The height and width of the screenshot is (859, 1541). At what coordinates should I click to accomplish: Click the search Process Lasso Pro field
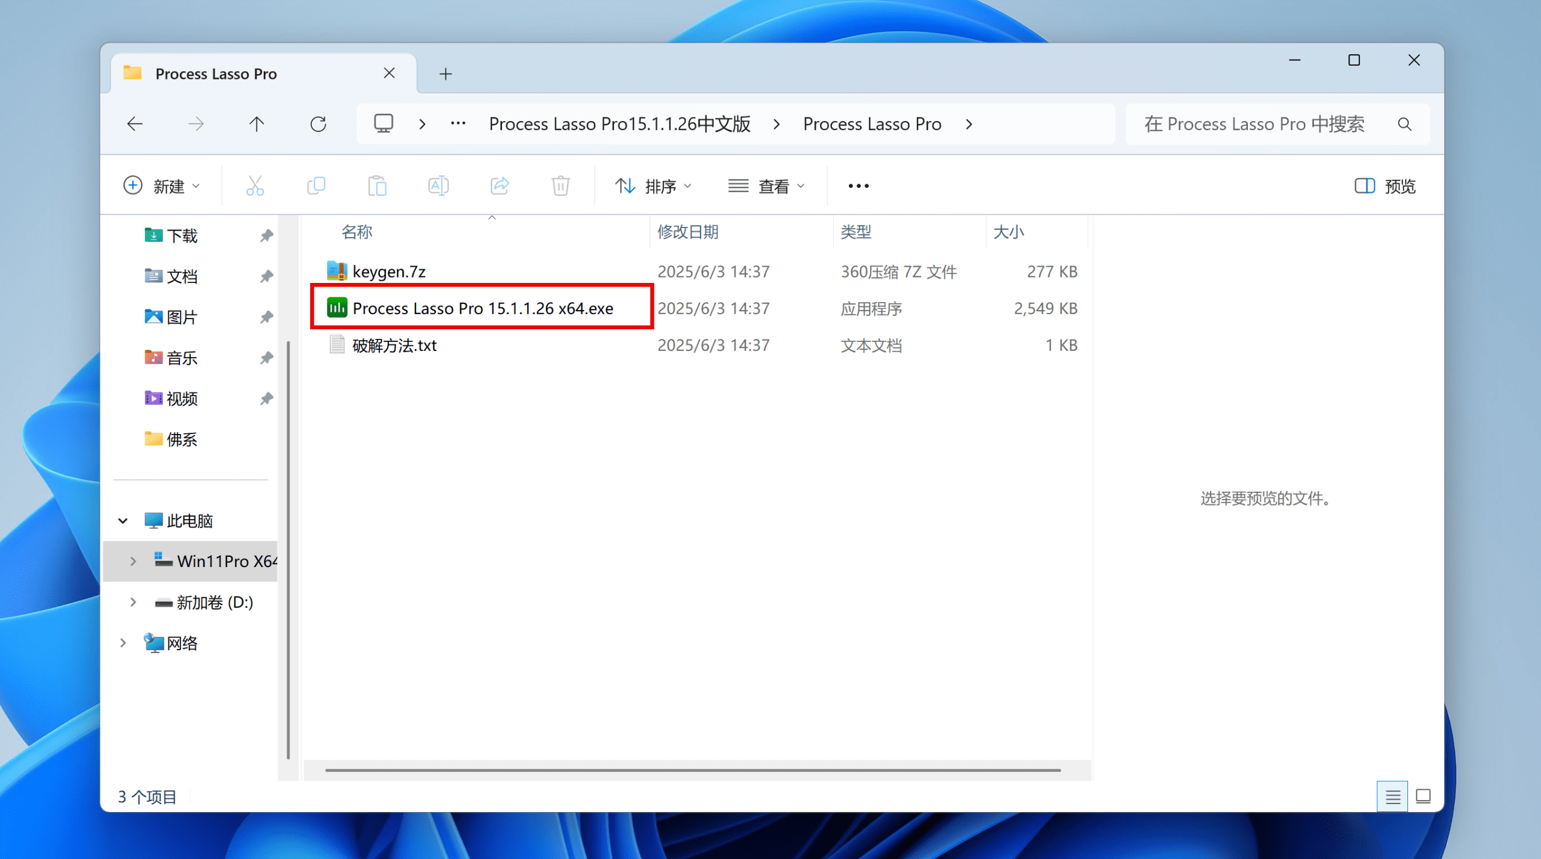(1254, 124)
